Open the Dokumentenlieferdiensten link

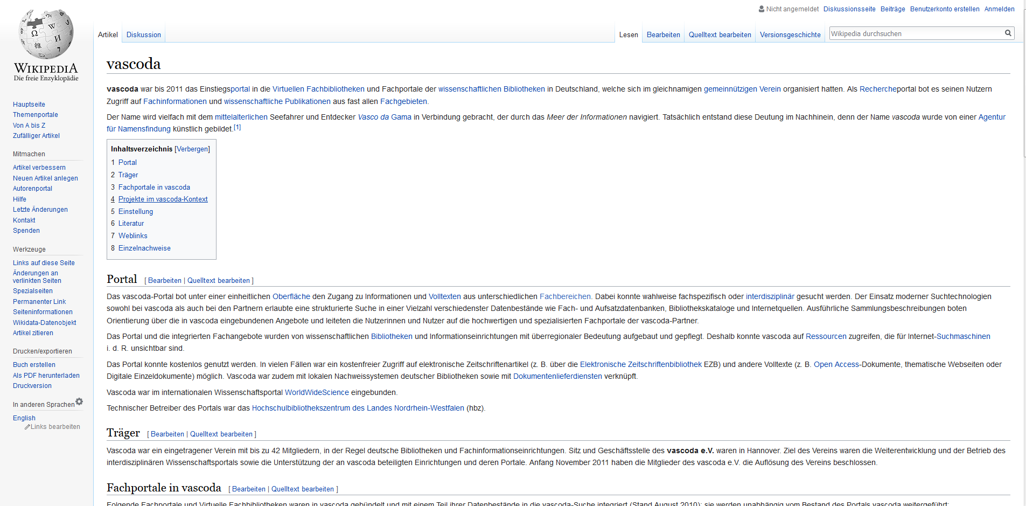[x=557, y=377]
